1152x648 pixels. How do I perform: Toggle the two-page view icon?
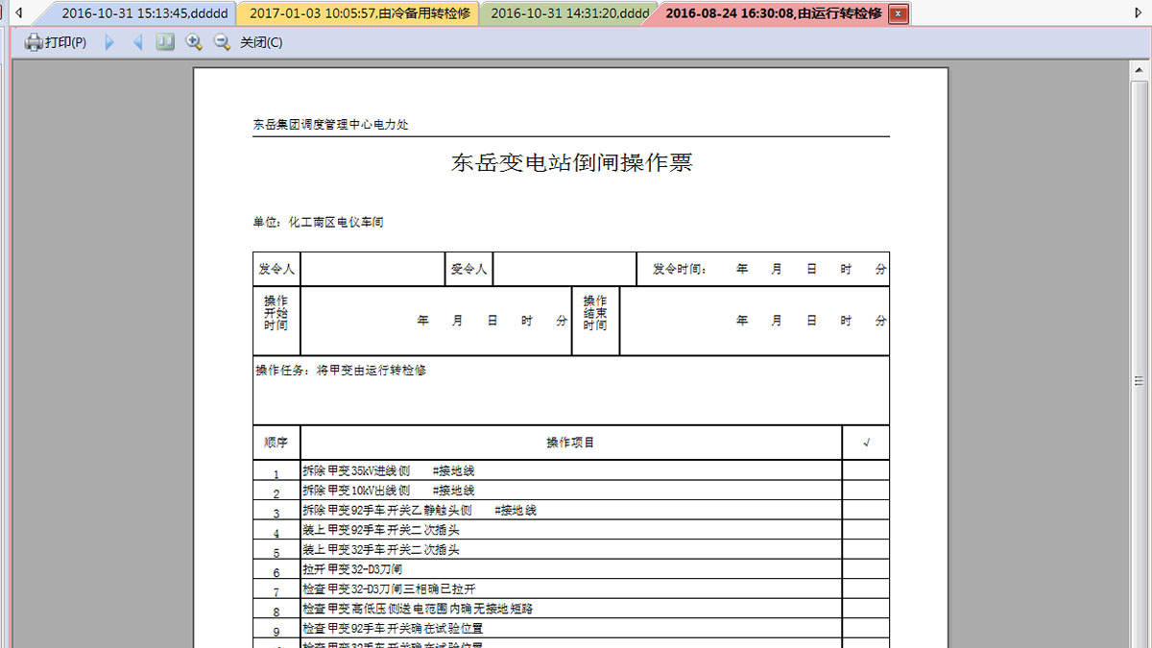point(165,42)
